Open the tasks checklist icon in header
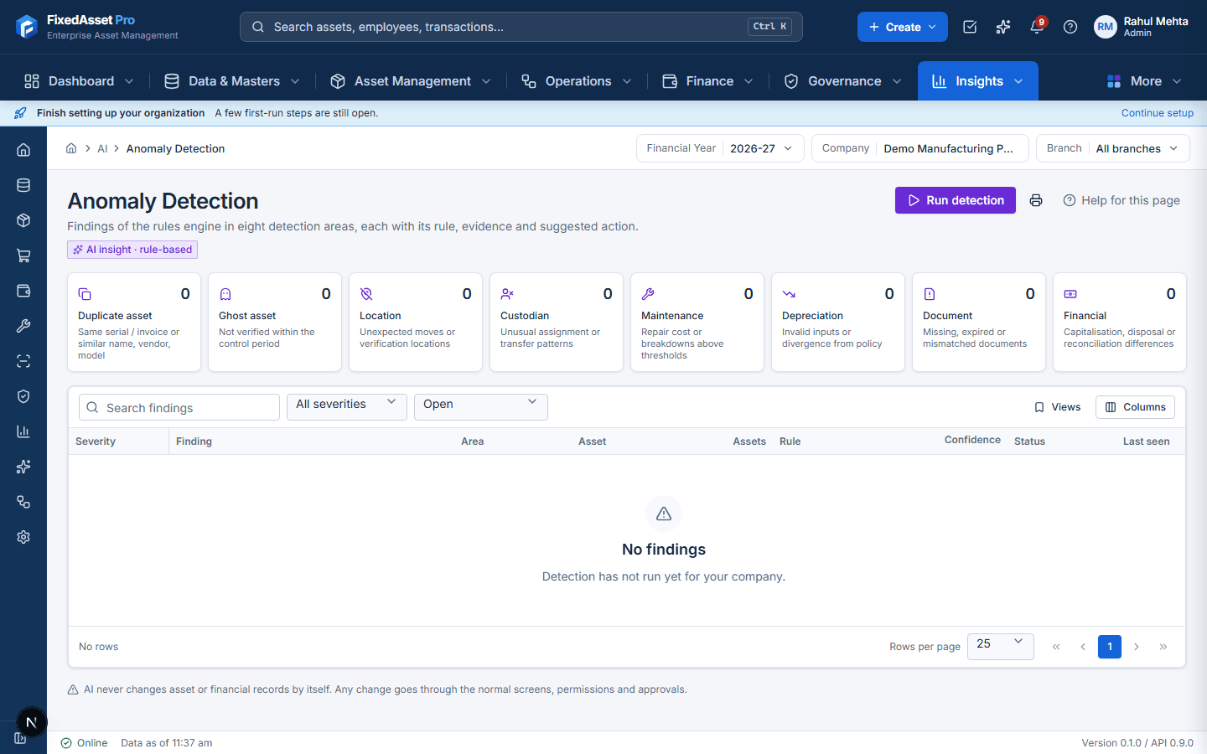1207x754 pixels. point(970,27)
